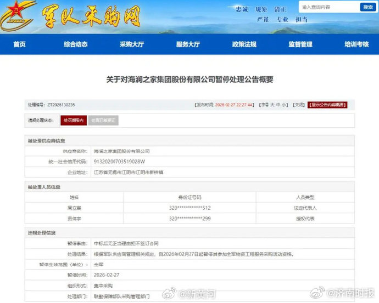
Task: Select the 处罚期限内 status button
Action: coord(74,121)
